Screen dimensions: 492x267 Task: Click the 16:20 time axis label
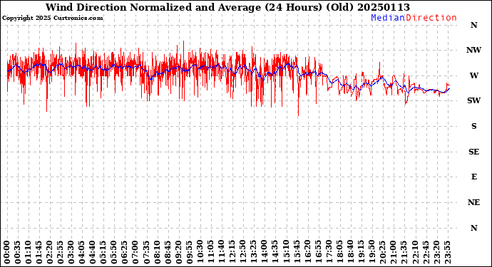pyautogui.click(x=307, y=252)
